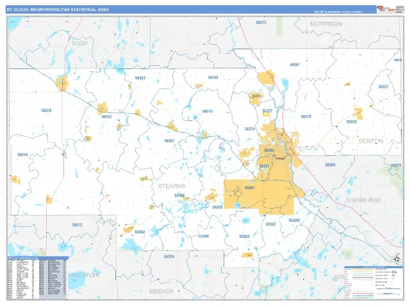Screen dimensions: 410x307
Task: Click the map publisher logo in header
Action: [x=386, y=9]
